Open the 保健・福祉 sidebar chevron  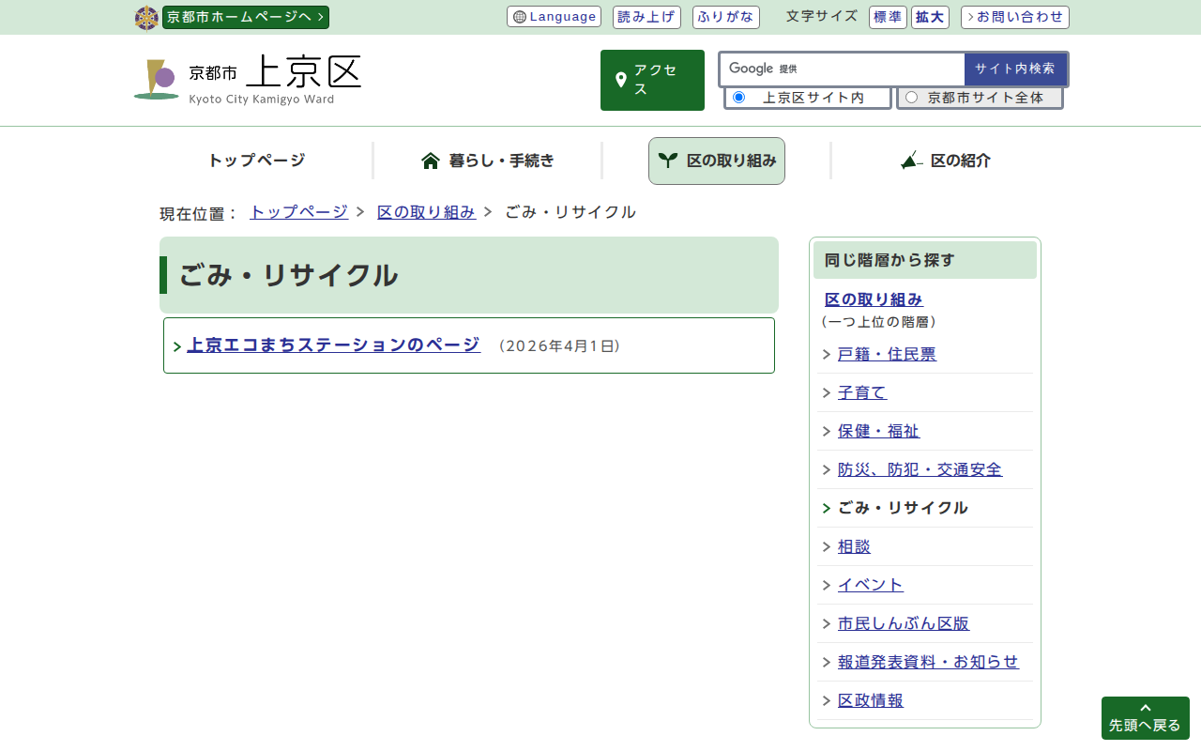point(827,432)
